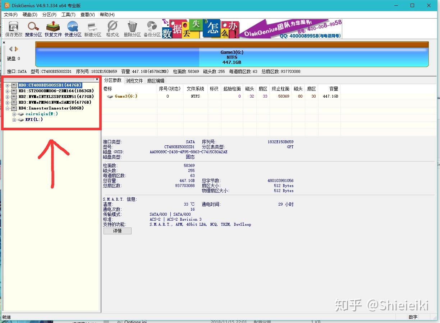Open the 恢复文件 file recovery tool
This screenshot has height=323, width=440.
tap(53, 29)
